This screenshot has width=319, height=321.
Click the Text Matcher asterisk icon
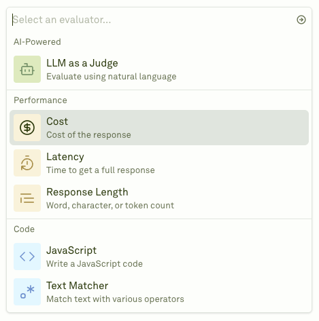pos(27,292)
